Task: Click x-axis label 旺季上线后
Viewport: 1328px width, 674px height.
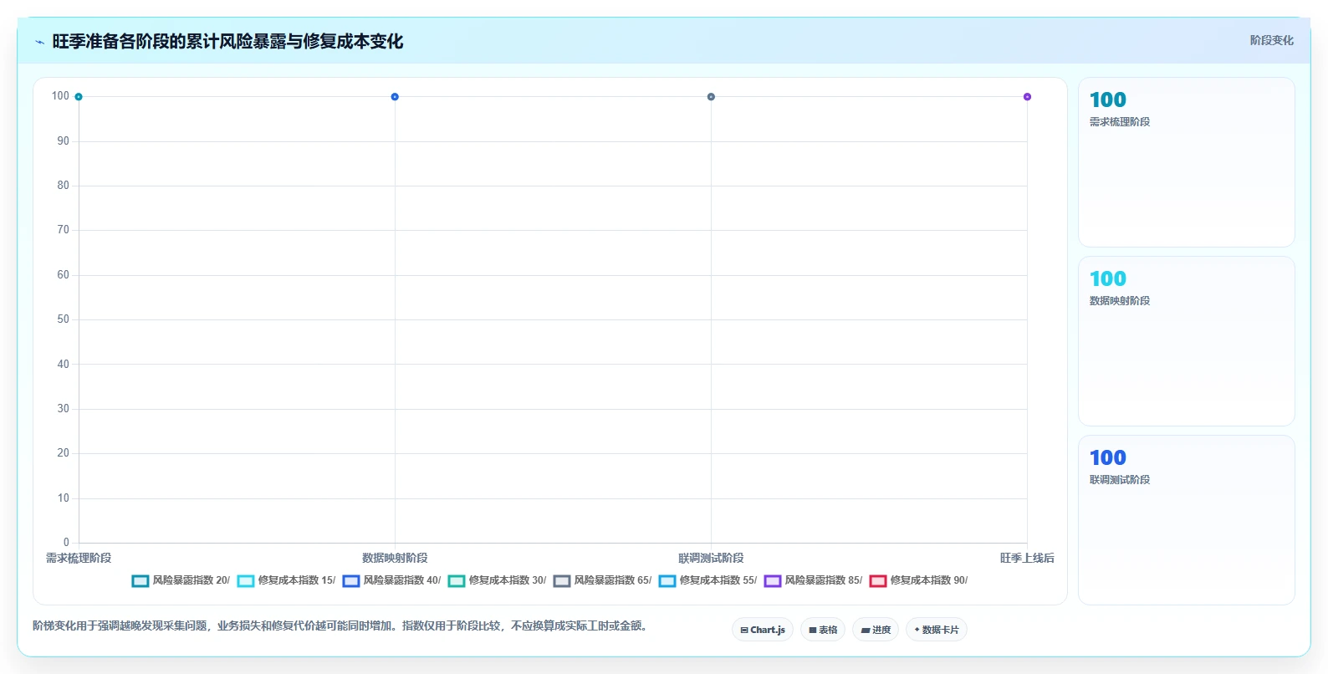Action: coord(1027,558)
